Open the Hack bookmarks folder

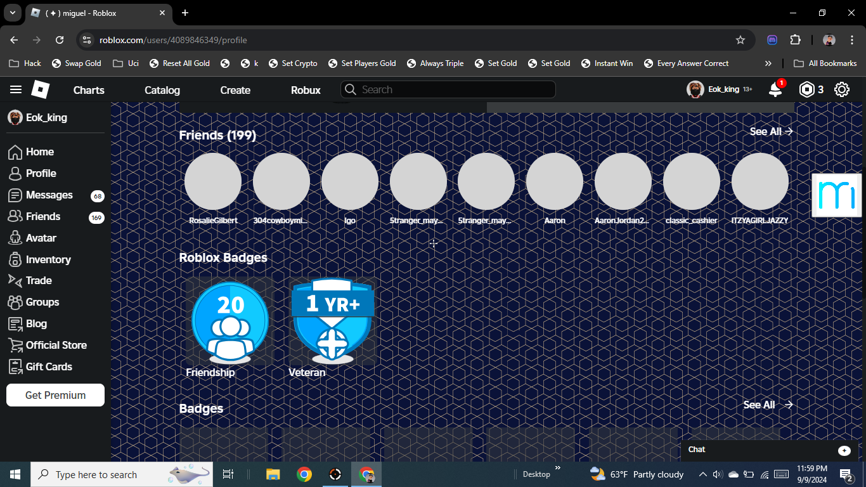click(25, 63)
